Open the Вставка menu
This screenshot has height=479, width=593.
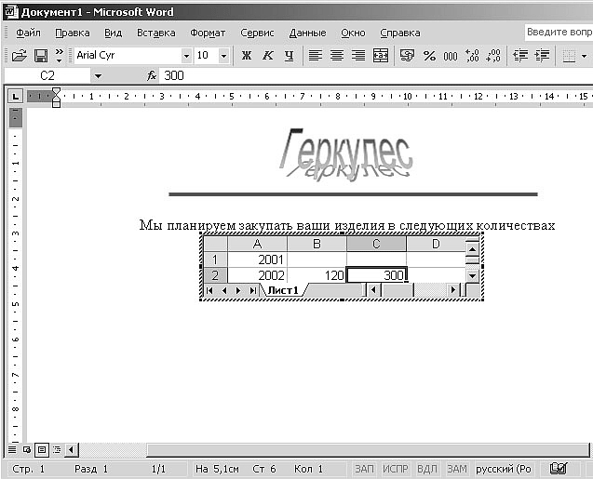point(155,33)
